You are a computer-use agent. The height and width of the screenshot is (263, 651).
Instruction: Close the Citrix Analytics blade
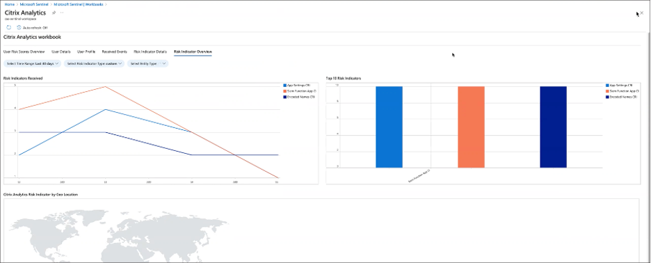[641, 13]
